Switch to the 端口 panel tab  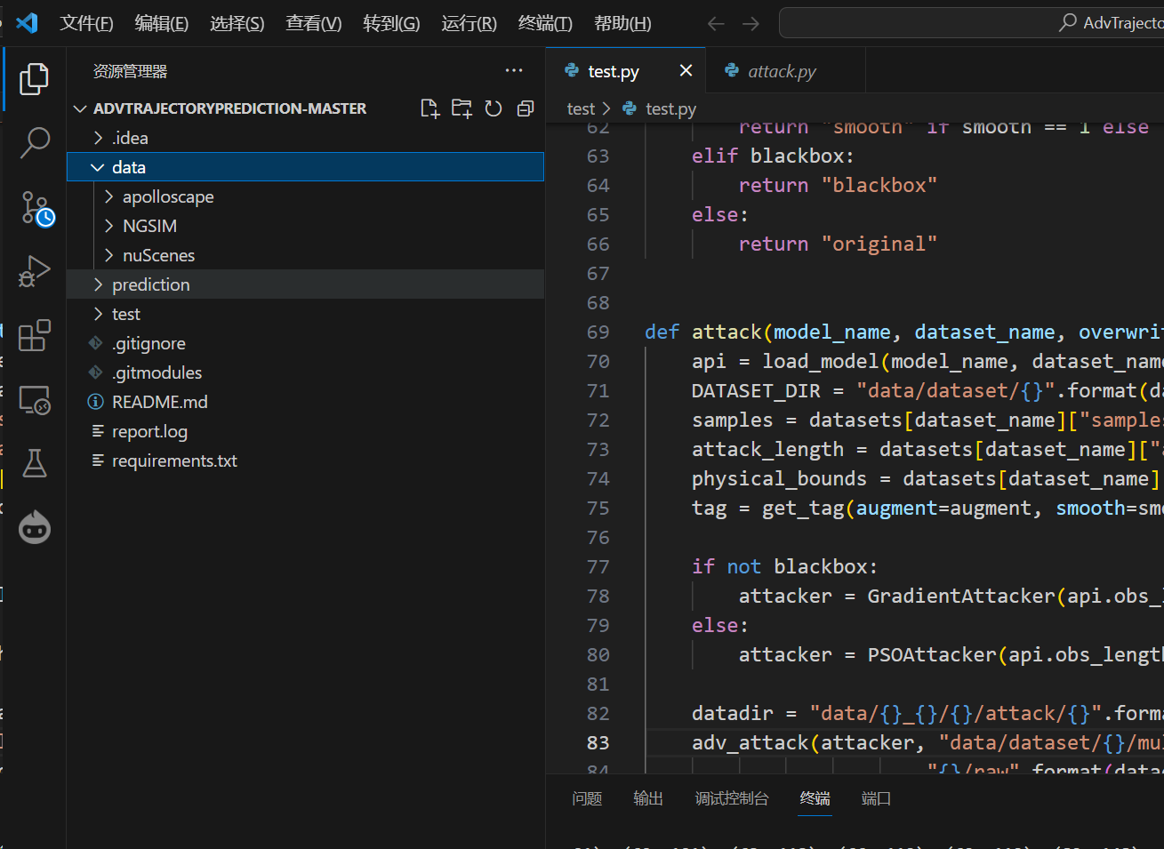(876, 798)
